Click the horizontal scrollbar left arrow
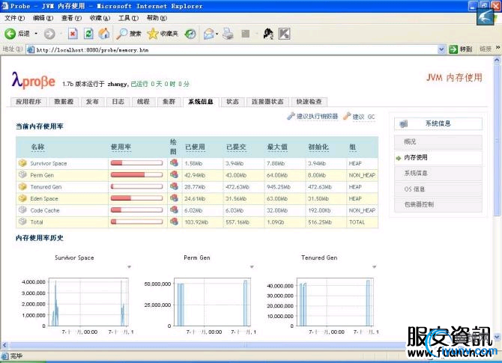The height and width of the screenshot is (363, 502). (x=4, y=345)
